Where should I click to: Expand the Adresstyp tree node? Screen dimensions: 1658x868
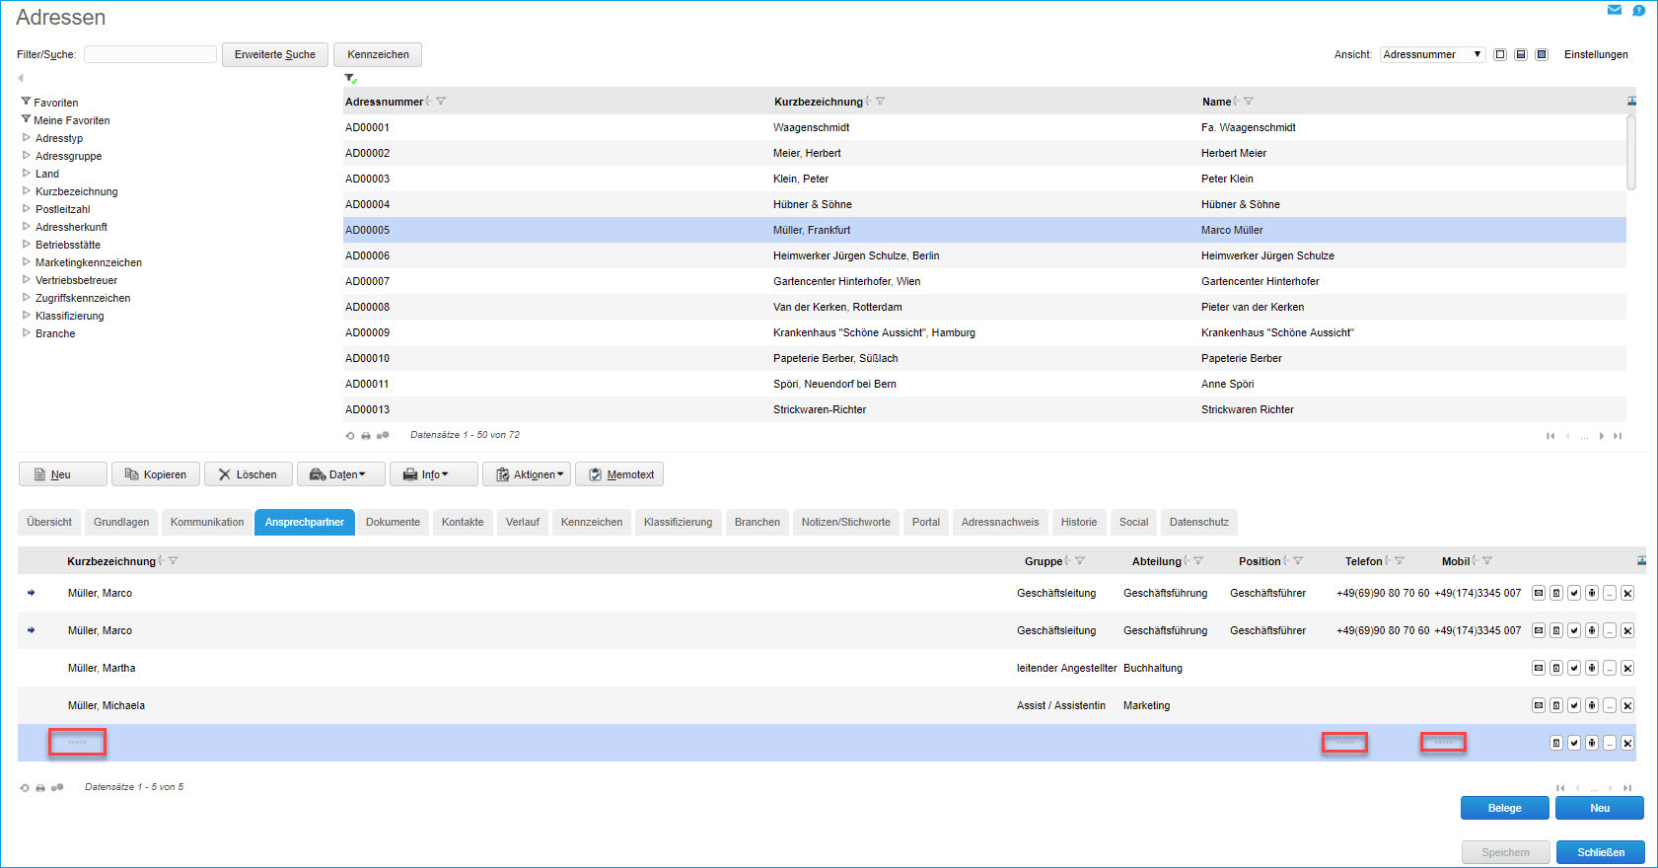click(x=27, y=138)
